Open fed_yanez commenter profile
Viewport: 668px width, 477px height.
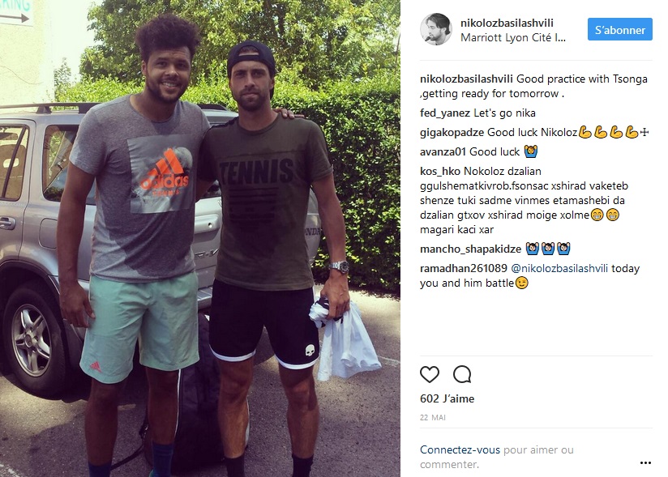(x=445, y=113)
